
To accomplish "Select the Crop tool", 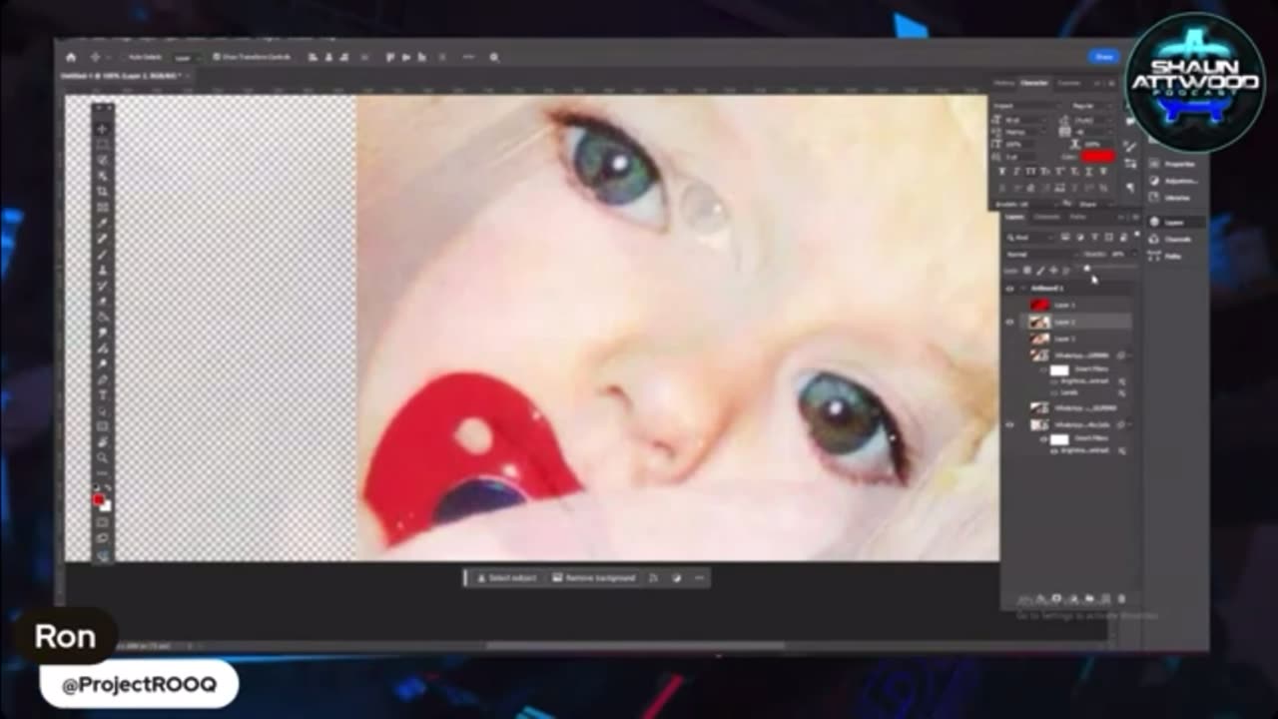I will [x=103, y=192].
